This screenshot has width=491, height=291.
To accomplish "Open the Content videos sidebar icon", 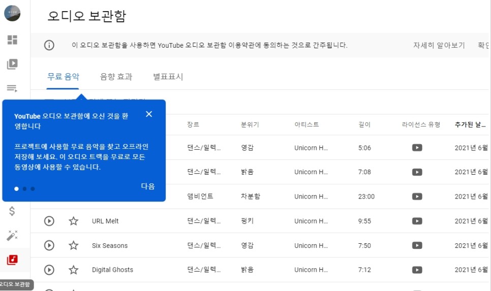I will click(x=12, y=64).
